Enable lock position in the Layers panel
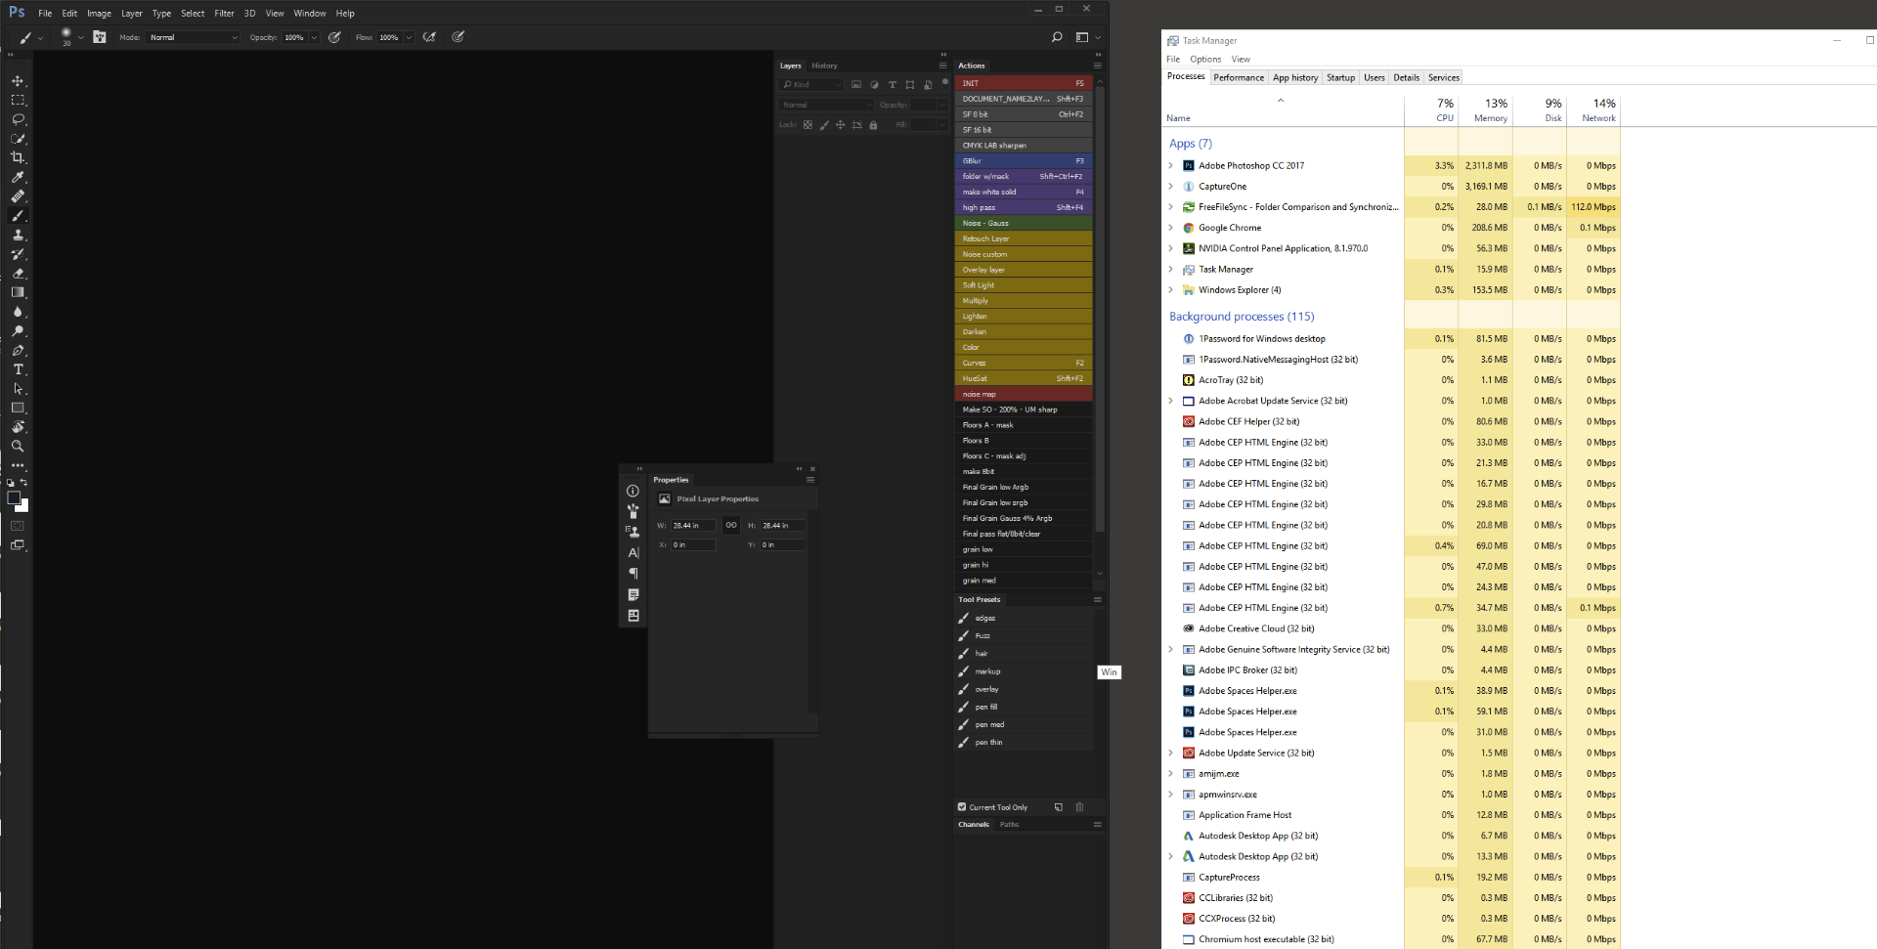The image size is (1877, 949). 841,125
